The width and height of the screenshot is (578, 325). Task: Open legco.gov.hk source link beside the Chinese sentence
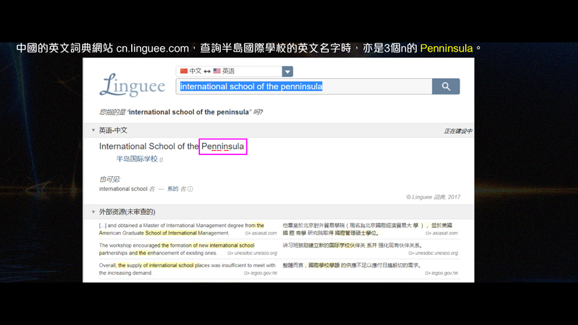click(x=441, y=273)
